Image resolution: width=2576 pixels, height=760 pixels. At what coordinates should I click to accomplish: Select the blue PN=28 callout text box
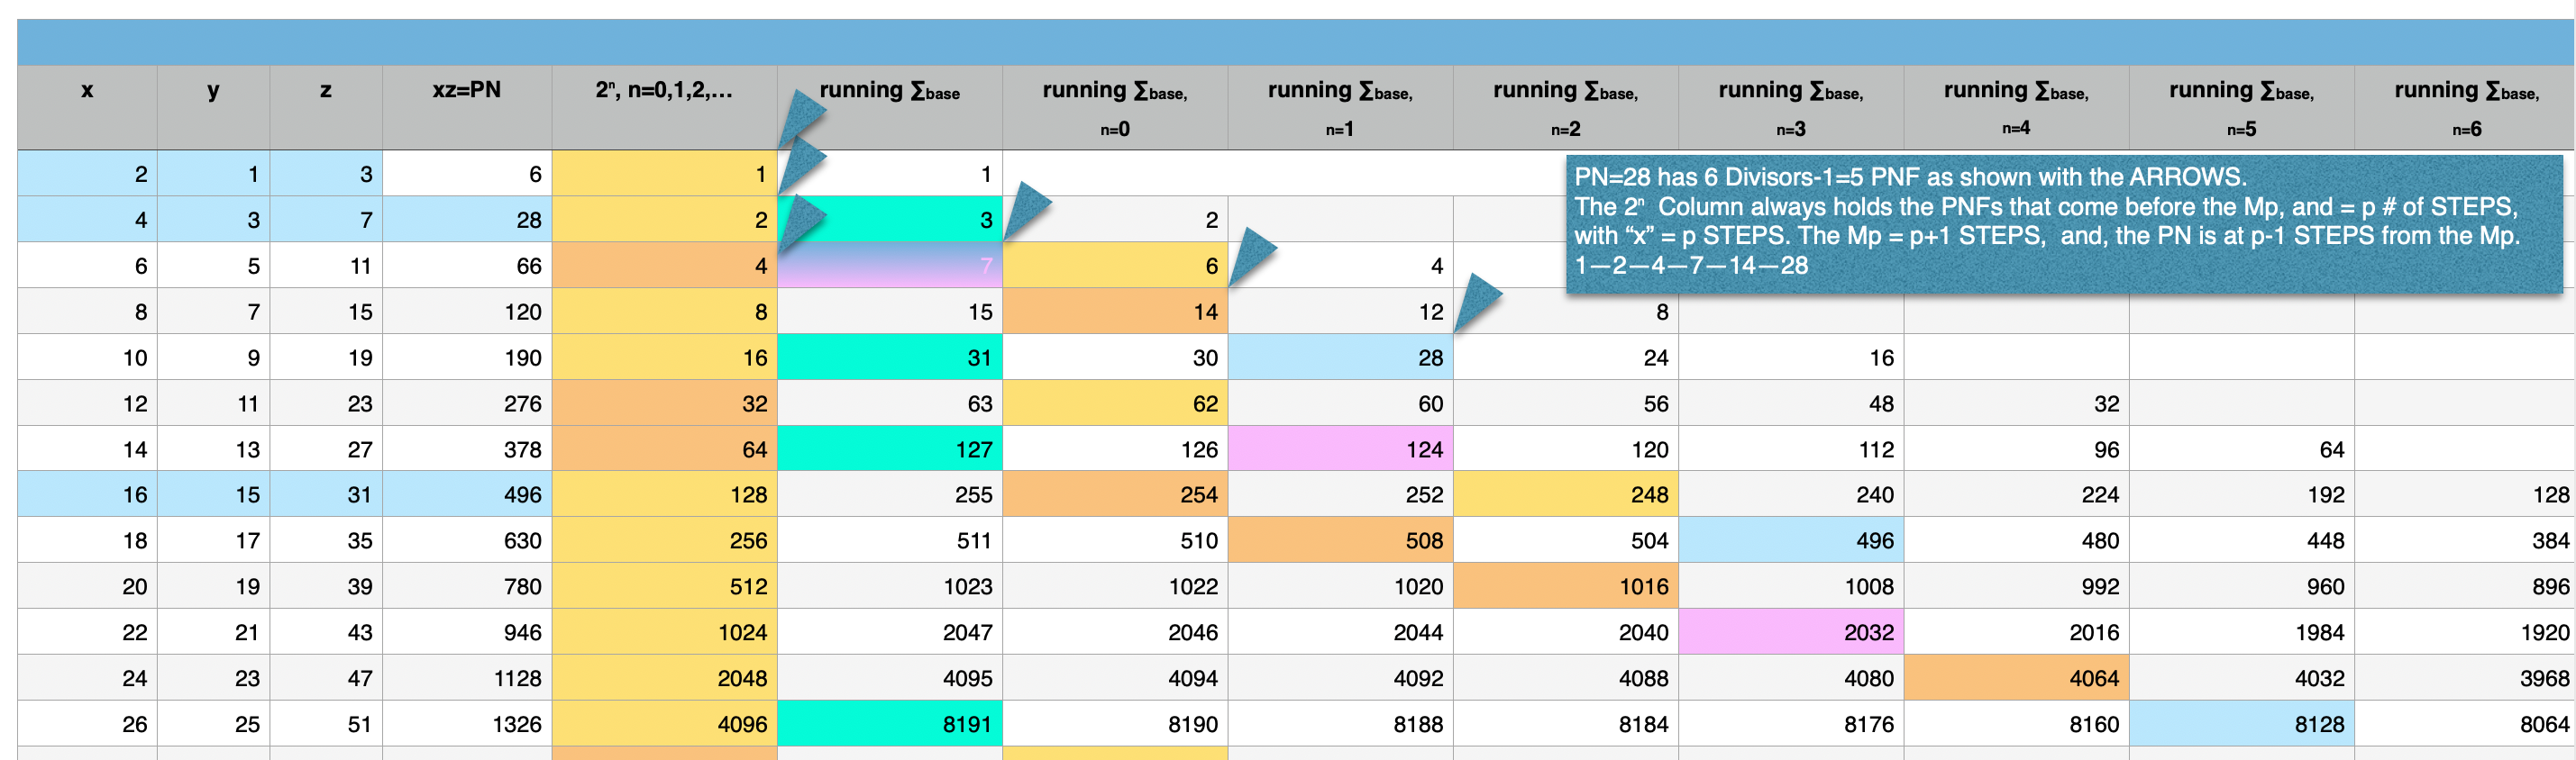coord(2063,223)
